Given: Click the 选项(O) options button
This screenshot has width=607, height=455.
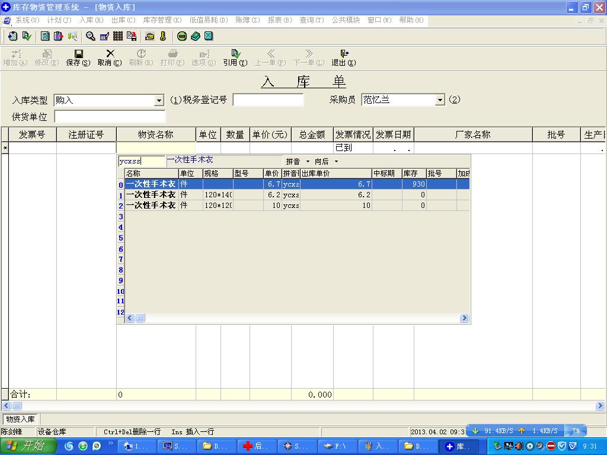Looking at the screenshot, I should point(204,57).
